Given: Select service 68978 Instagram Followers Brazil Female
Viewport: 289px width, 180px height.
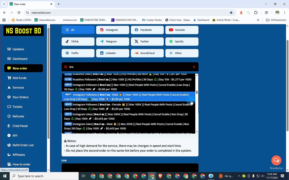Looking at the screenshot, I should (x=128, y=106).
